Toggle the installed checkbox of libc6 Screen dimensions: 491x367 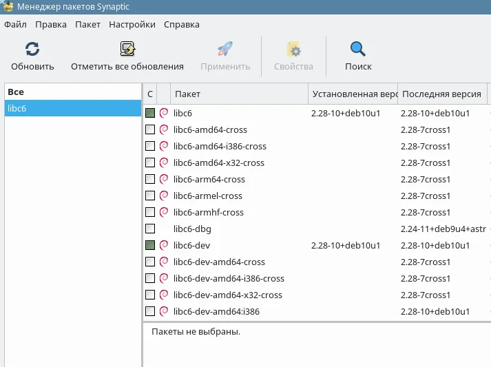(x=150, y=113)
